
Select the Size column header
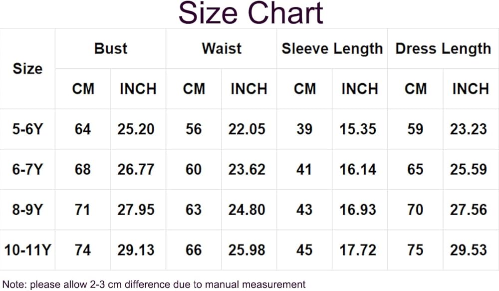(27, 68)
